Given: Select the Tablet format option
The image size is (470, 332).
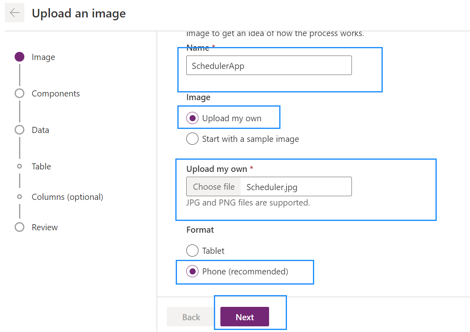Looking at the screenshot, I should 192,251.
